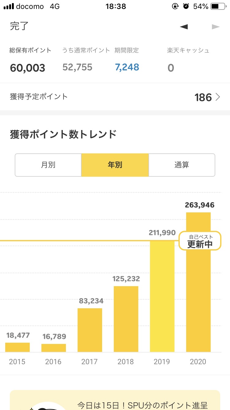
Task: Tap the alarm clock status icon
Action: pos(186,6)
